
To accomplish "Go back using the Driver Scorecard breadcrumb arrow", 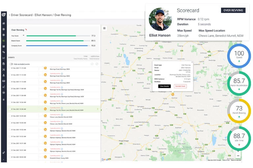I will tap(10, 15).
